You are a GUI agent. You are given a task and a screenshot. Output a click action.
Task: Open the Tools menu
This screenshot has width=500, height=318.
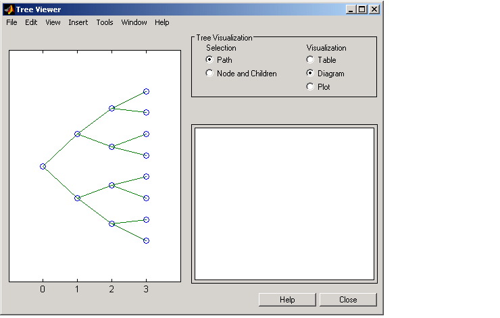click(x=105, y=22)
